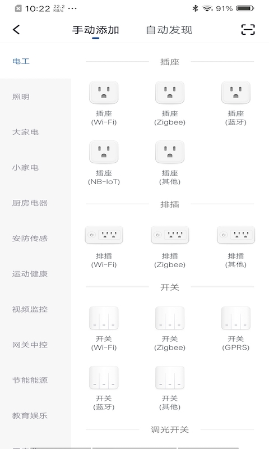
Task: Switch to the 手动添加 tab
Action: 95,30
